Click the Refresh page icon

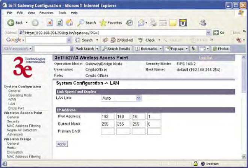click(60, 23)
